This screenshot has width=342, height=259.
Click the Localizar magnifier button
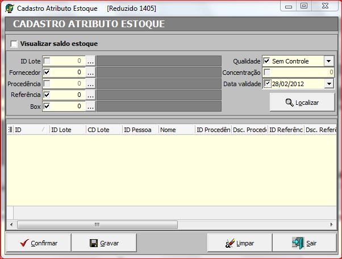pos(302,103)
